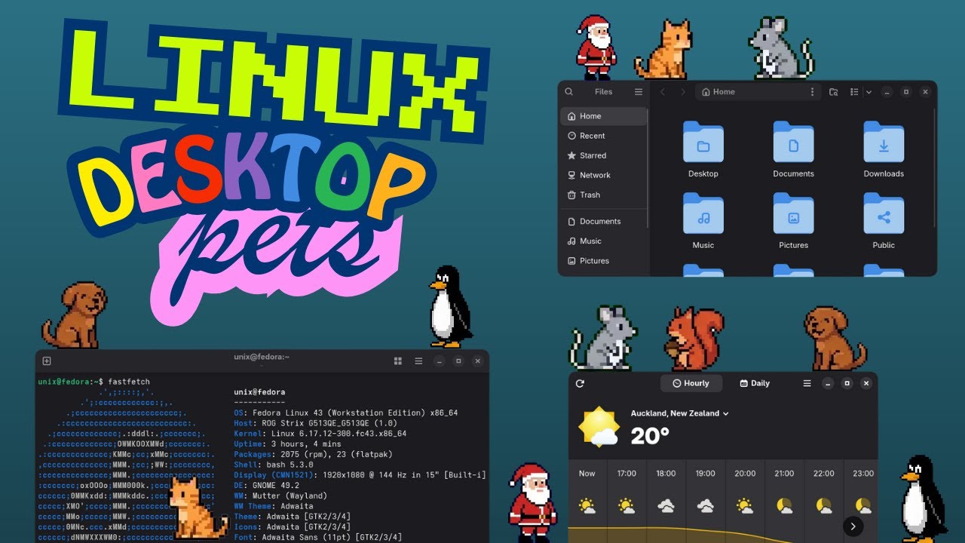Open Recent in Files sidebar
Screen dimensions: 965x543
coord(604,136)
